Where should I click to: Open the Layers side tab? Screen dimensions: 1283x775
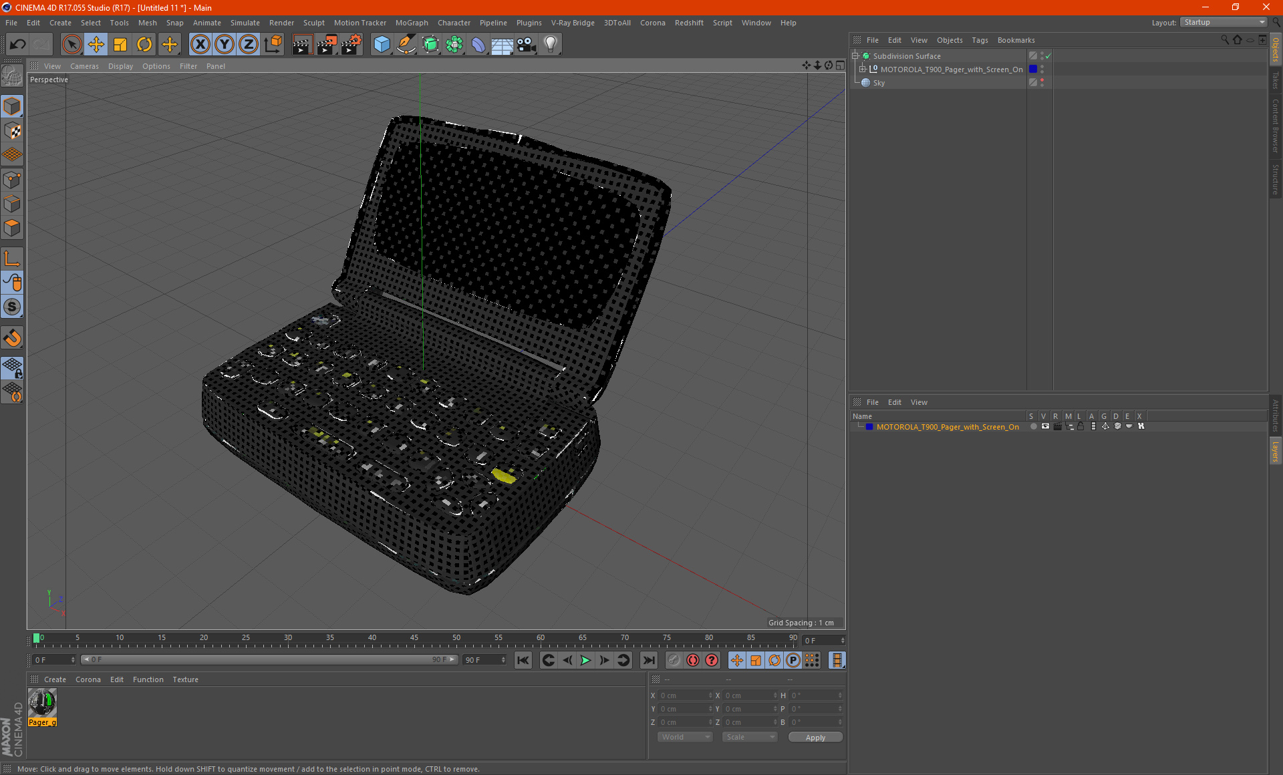click(x=1275, y=452)
